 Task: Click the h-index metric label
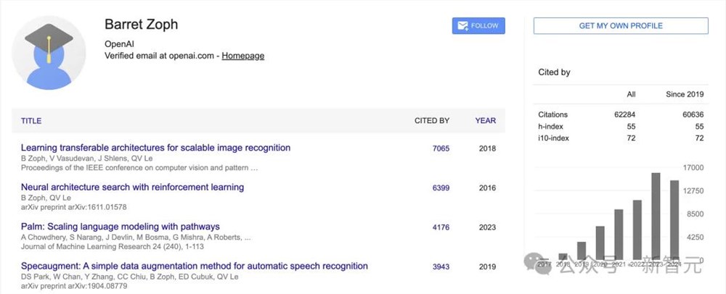coord(550,126)
